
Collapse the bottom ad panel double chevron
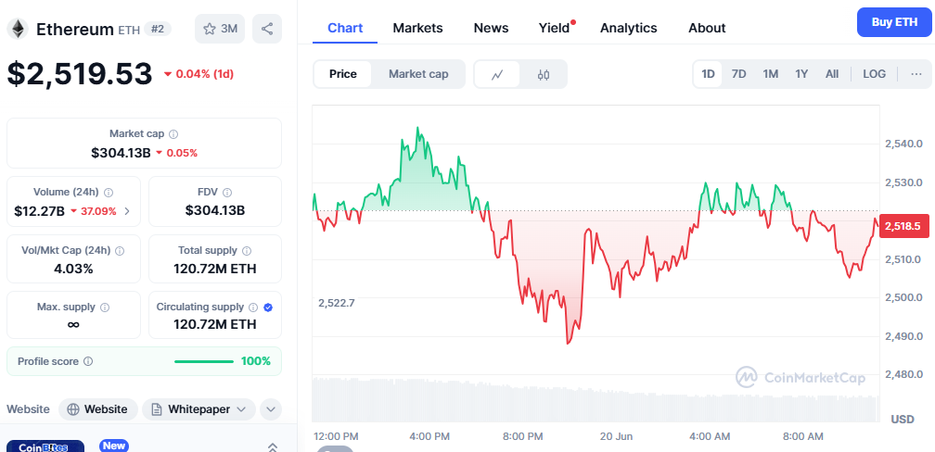273,446
